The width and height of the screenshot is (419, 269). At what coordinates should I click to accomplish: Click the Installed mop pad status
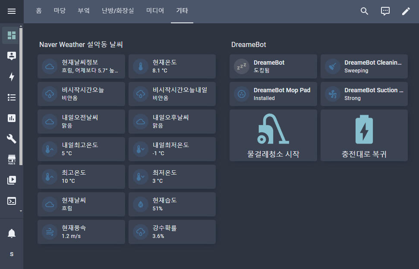point(264,98)
